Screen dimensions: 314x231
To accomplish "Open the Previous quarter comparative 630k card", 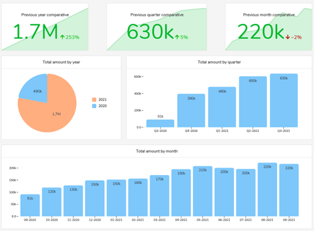I will tap(157, 27).
